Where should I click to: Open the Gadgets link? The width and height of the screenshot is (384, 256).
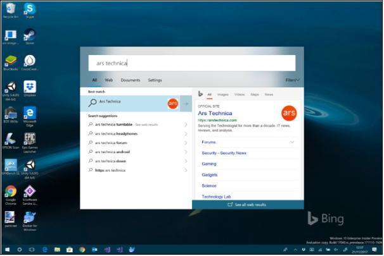coord(209,174)
